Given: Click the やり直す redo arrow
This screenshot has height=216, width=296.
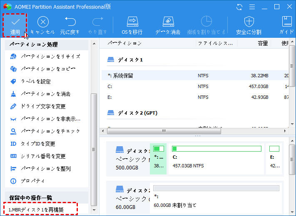Looking at the screenshot, I should (97, 22).
